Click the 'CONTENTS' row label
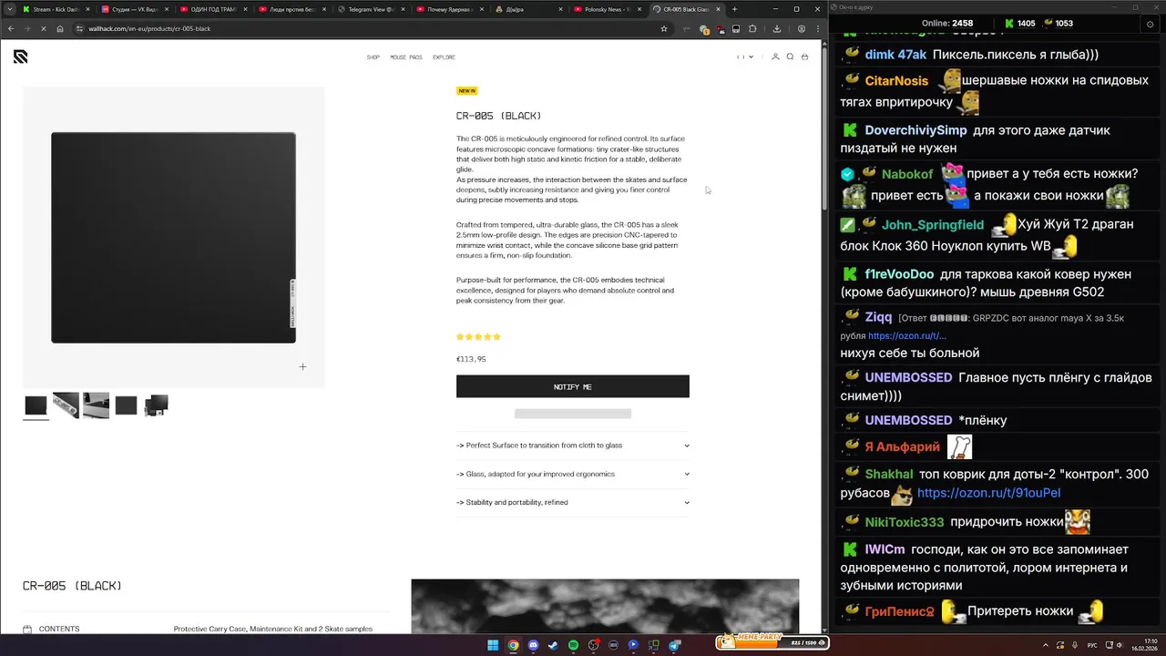 click(59, 629)
